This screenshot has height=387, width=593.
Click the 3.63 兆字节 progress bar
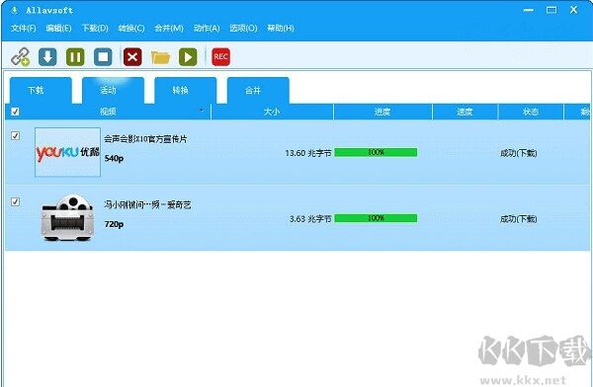click(x=376, y=218)
